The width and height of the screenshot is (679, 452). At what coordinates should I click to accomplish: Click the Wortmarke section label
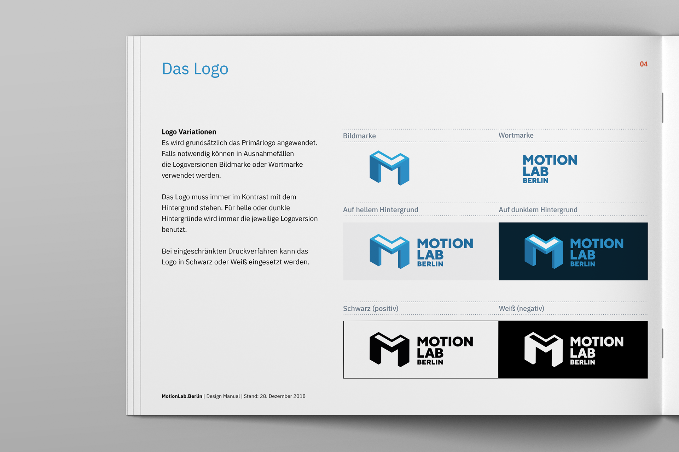tap(516, 135)
